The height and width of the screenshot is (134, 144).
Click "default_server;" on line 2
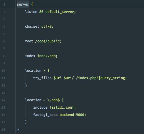60,12
